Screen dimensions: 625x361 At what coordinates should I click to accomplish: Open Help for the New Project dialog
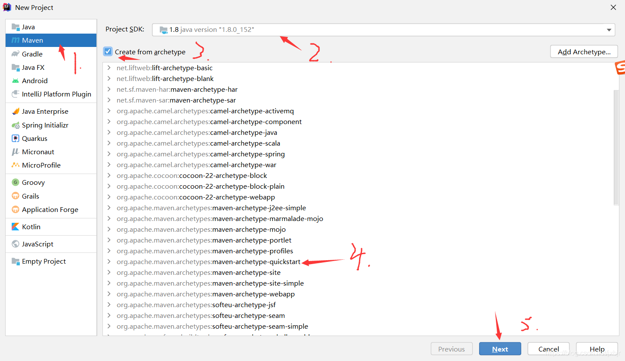coord(597,349)
